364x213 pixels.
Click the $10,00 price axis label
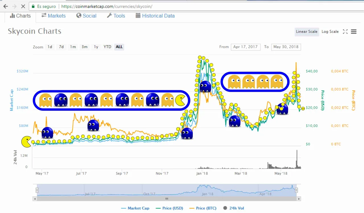tap(312, 126)
